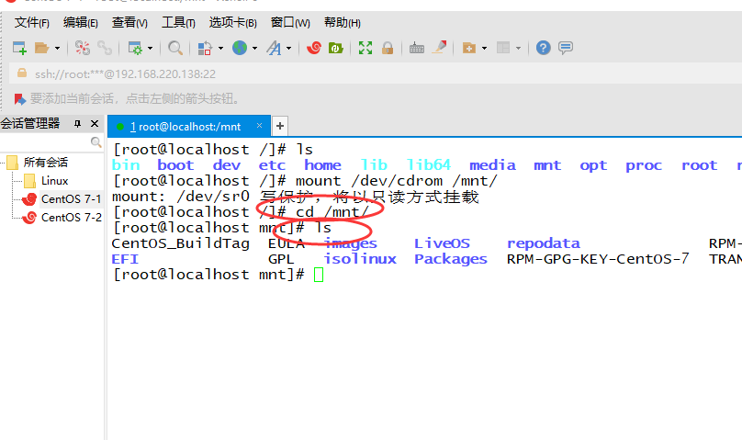Add a new tab with plus button
Image resolution: width=742 pixels, height=440 pixels.
pos(280,126)
